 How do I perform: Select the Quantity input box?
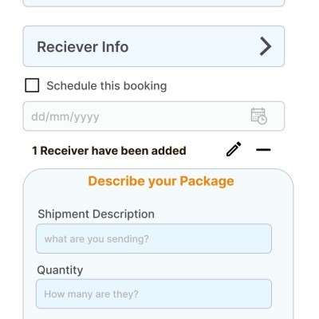coord(154,293)
